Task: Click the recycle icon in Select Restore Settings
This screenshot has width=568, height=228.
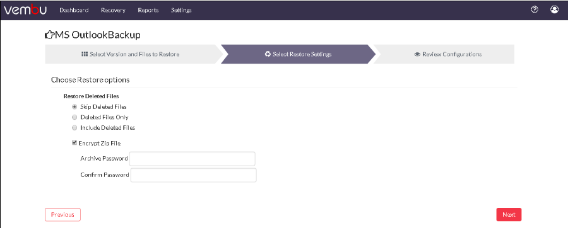Action: click(268, 54)
